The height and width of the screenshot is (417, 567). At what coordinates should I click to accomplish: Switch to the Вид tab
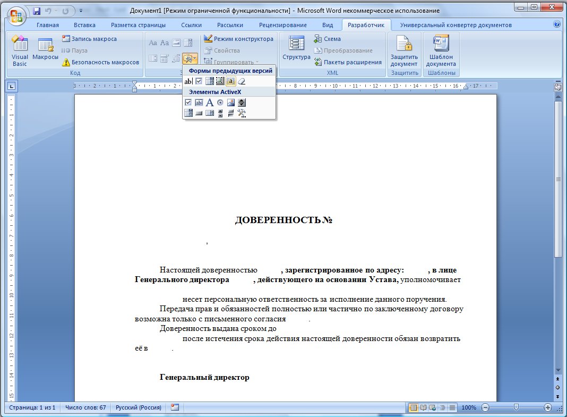[x=327, y=25]
